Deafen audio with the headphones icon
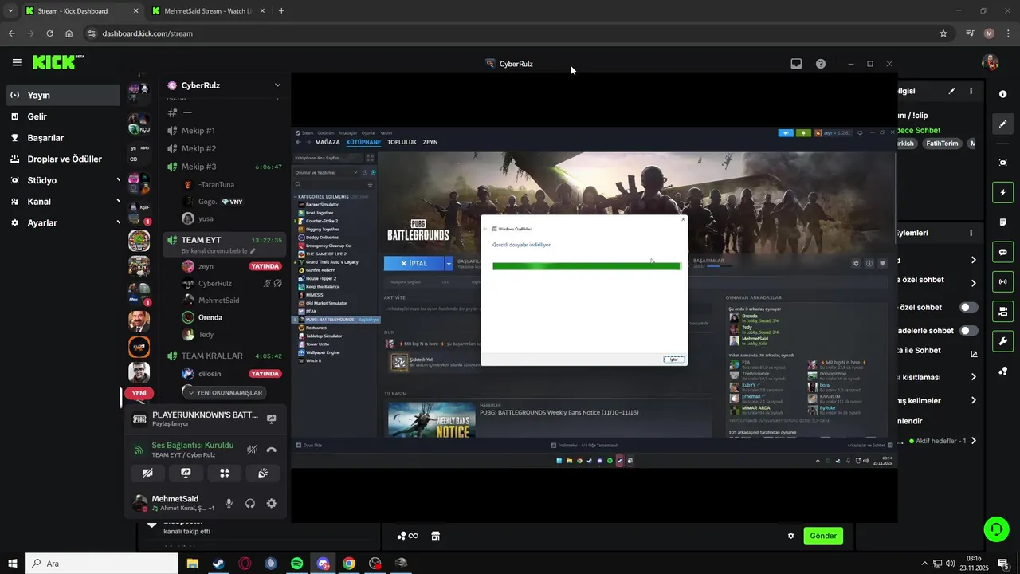The image size is (1020, 574). tap(250, 503)
